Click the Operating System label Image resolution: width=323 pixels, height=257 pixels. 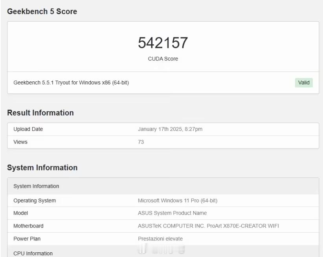[35, 200]
